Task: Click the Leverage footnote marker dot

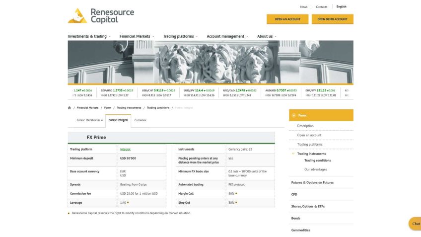Action: [x=128, y=203]
